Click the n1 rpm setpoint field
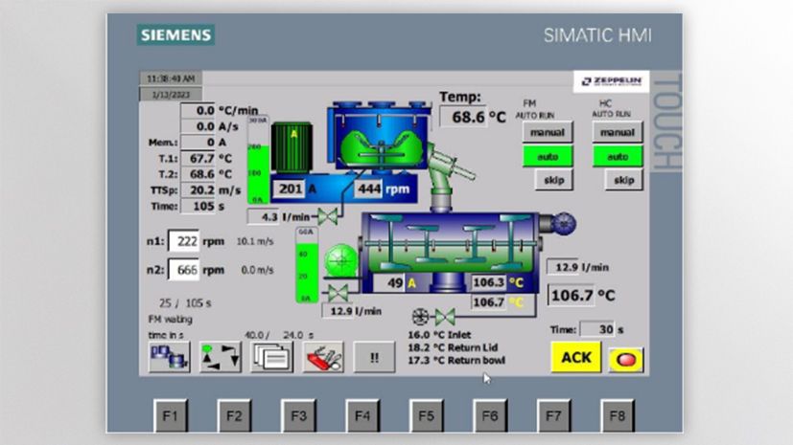 click(183, 241)
